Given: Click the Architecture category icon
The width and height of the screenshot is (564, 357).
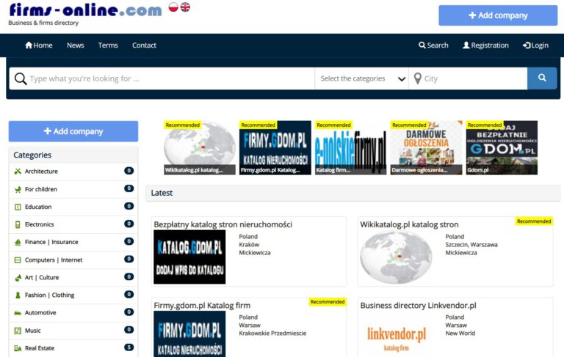Looking at the screenshot, I should [18, 172].
